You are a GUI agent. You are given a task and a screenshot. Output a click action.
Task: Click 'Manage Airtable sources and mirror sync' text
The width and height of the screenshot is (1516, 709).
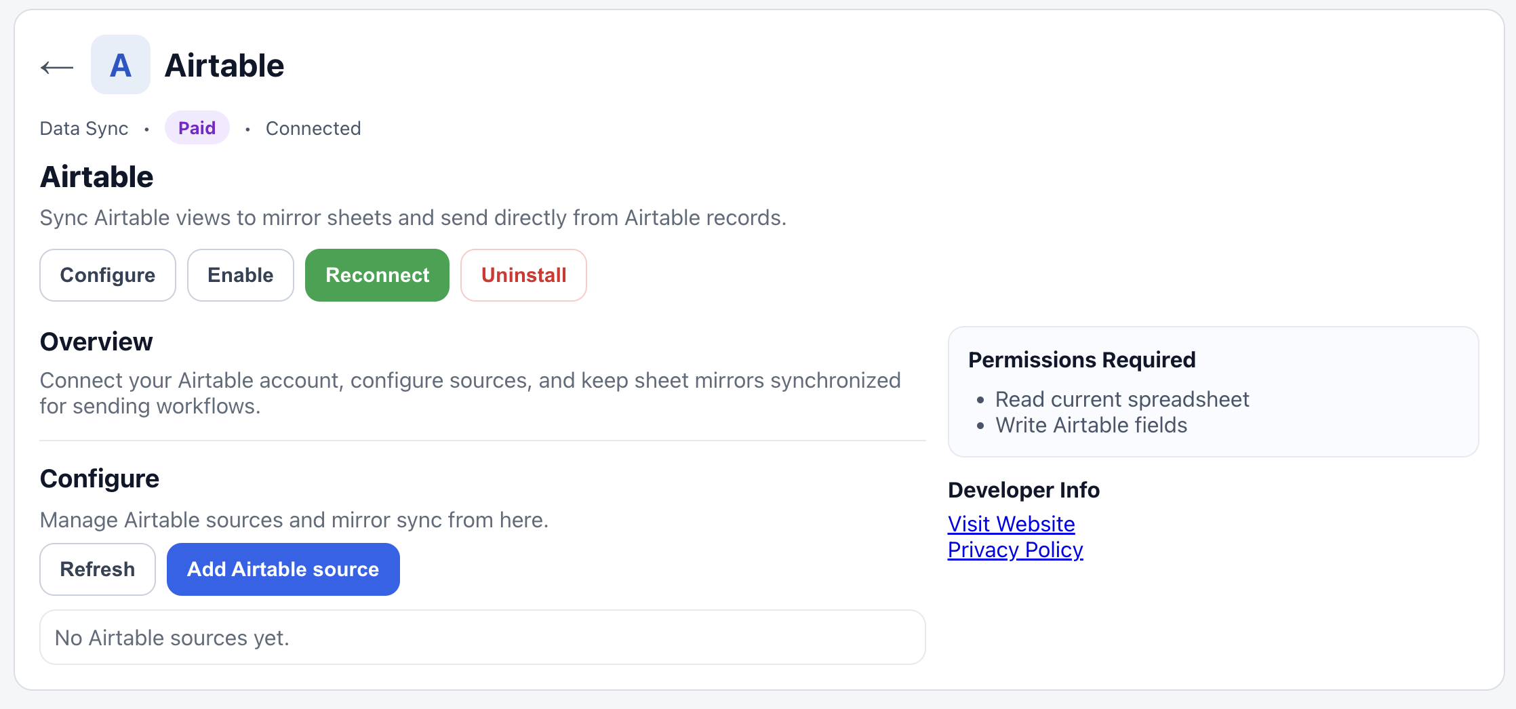click(x=294, y=520)
